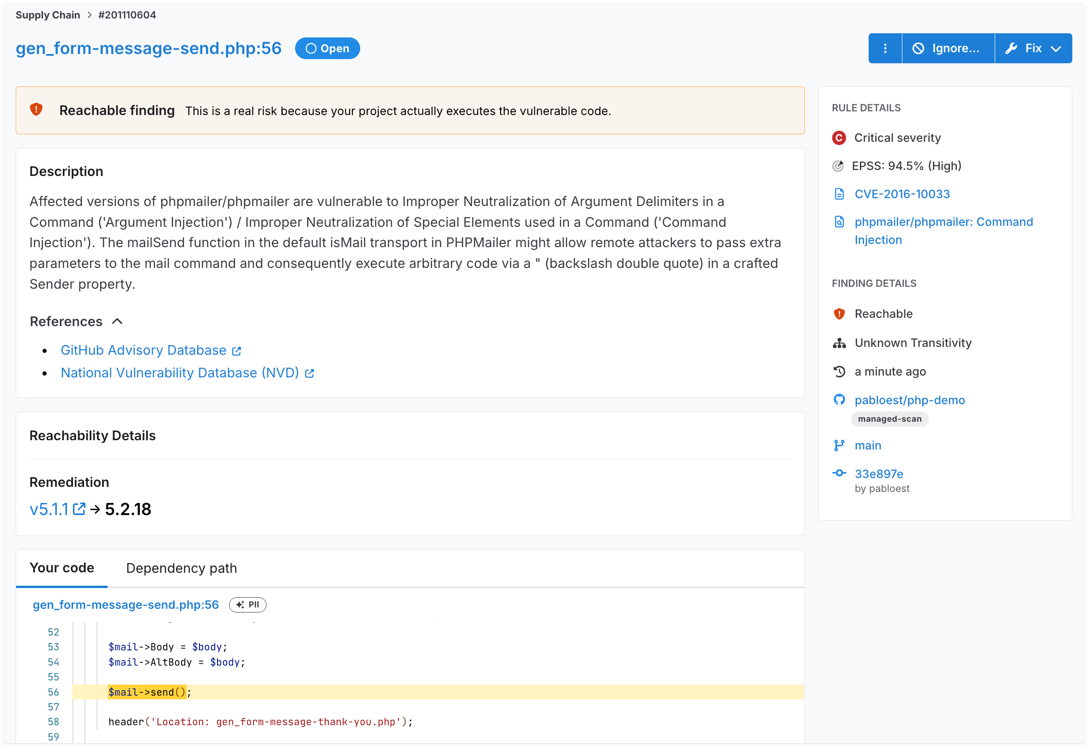Click the GitHub icon beside pabloest/php-demo

839,400
